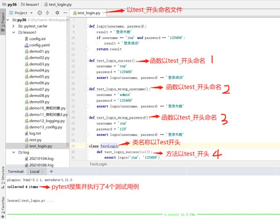280x219 pixels.
Task: Select demo07.py file
Action: click(39, 89)
